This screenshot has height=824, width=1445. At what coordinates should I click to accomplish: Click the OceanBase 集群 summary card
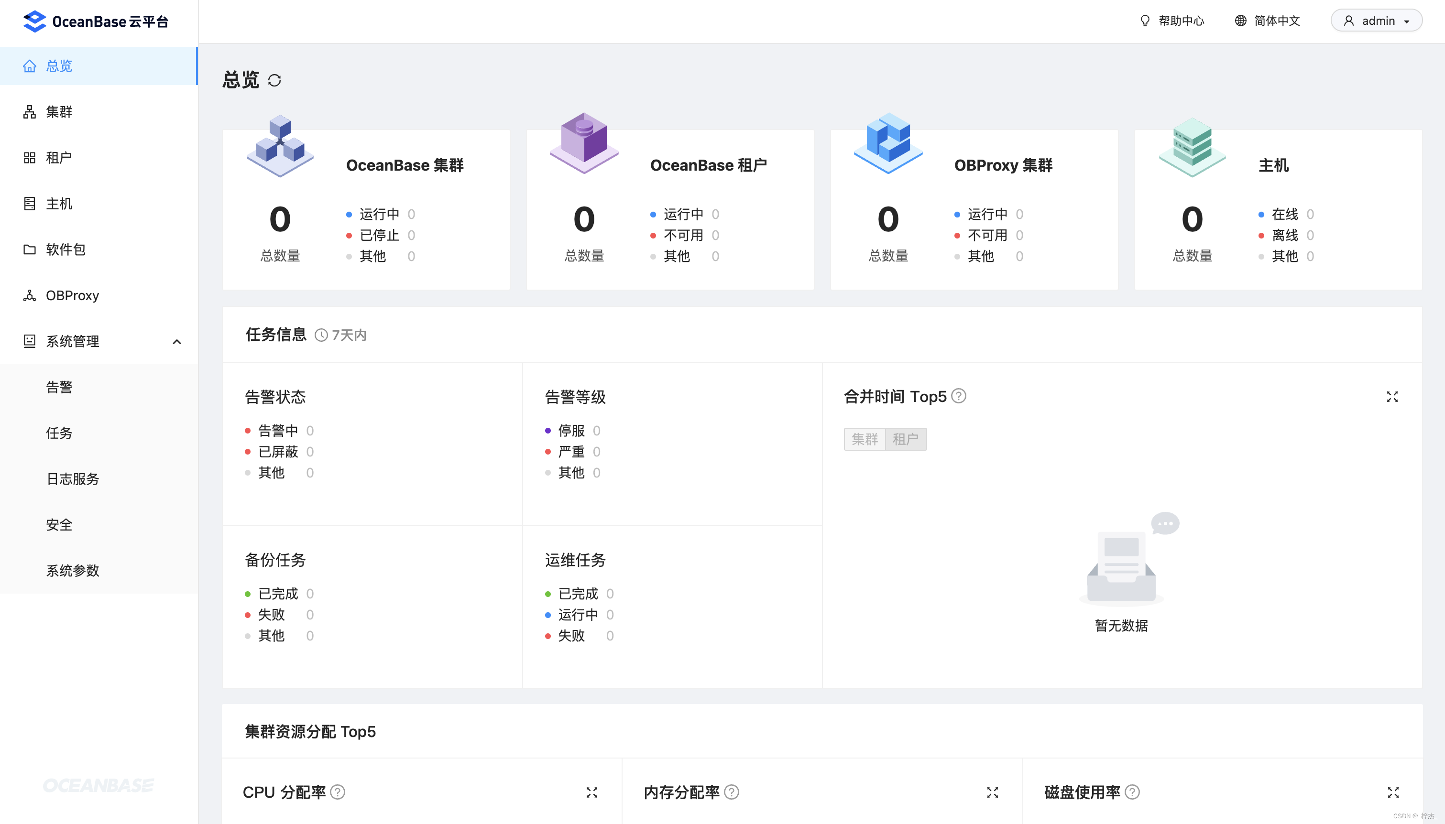pyautogui.click(x=366, y=210)
